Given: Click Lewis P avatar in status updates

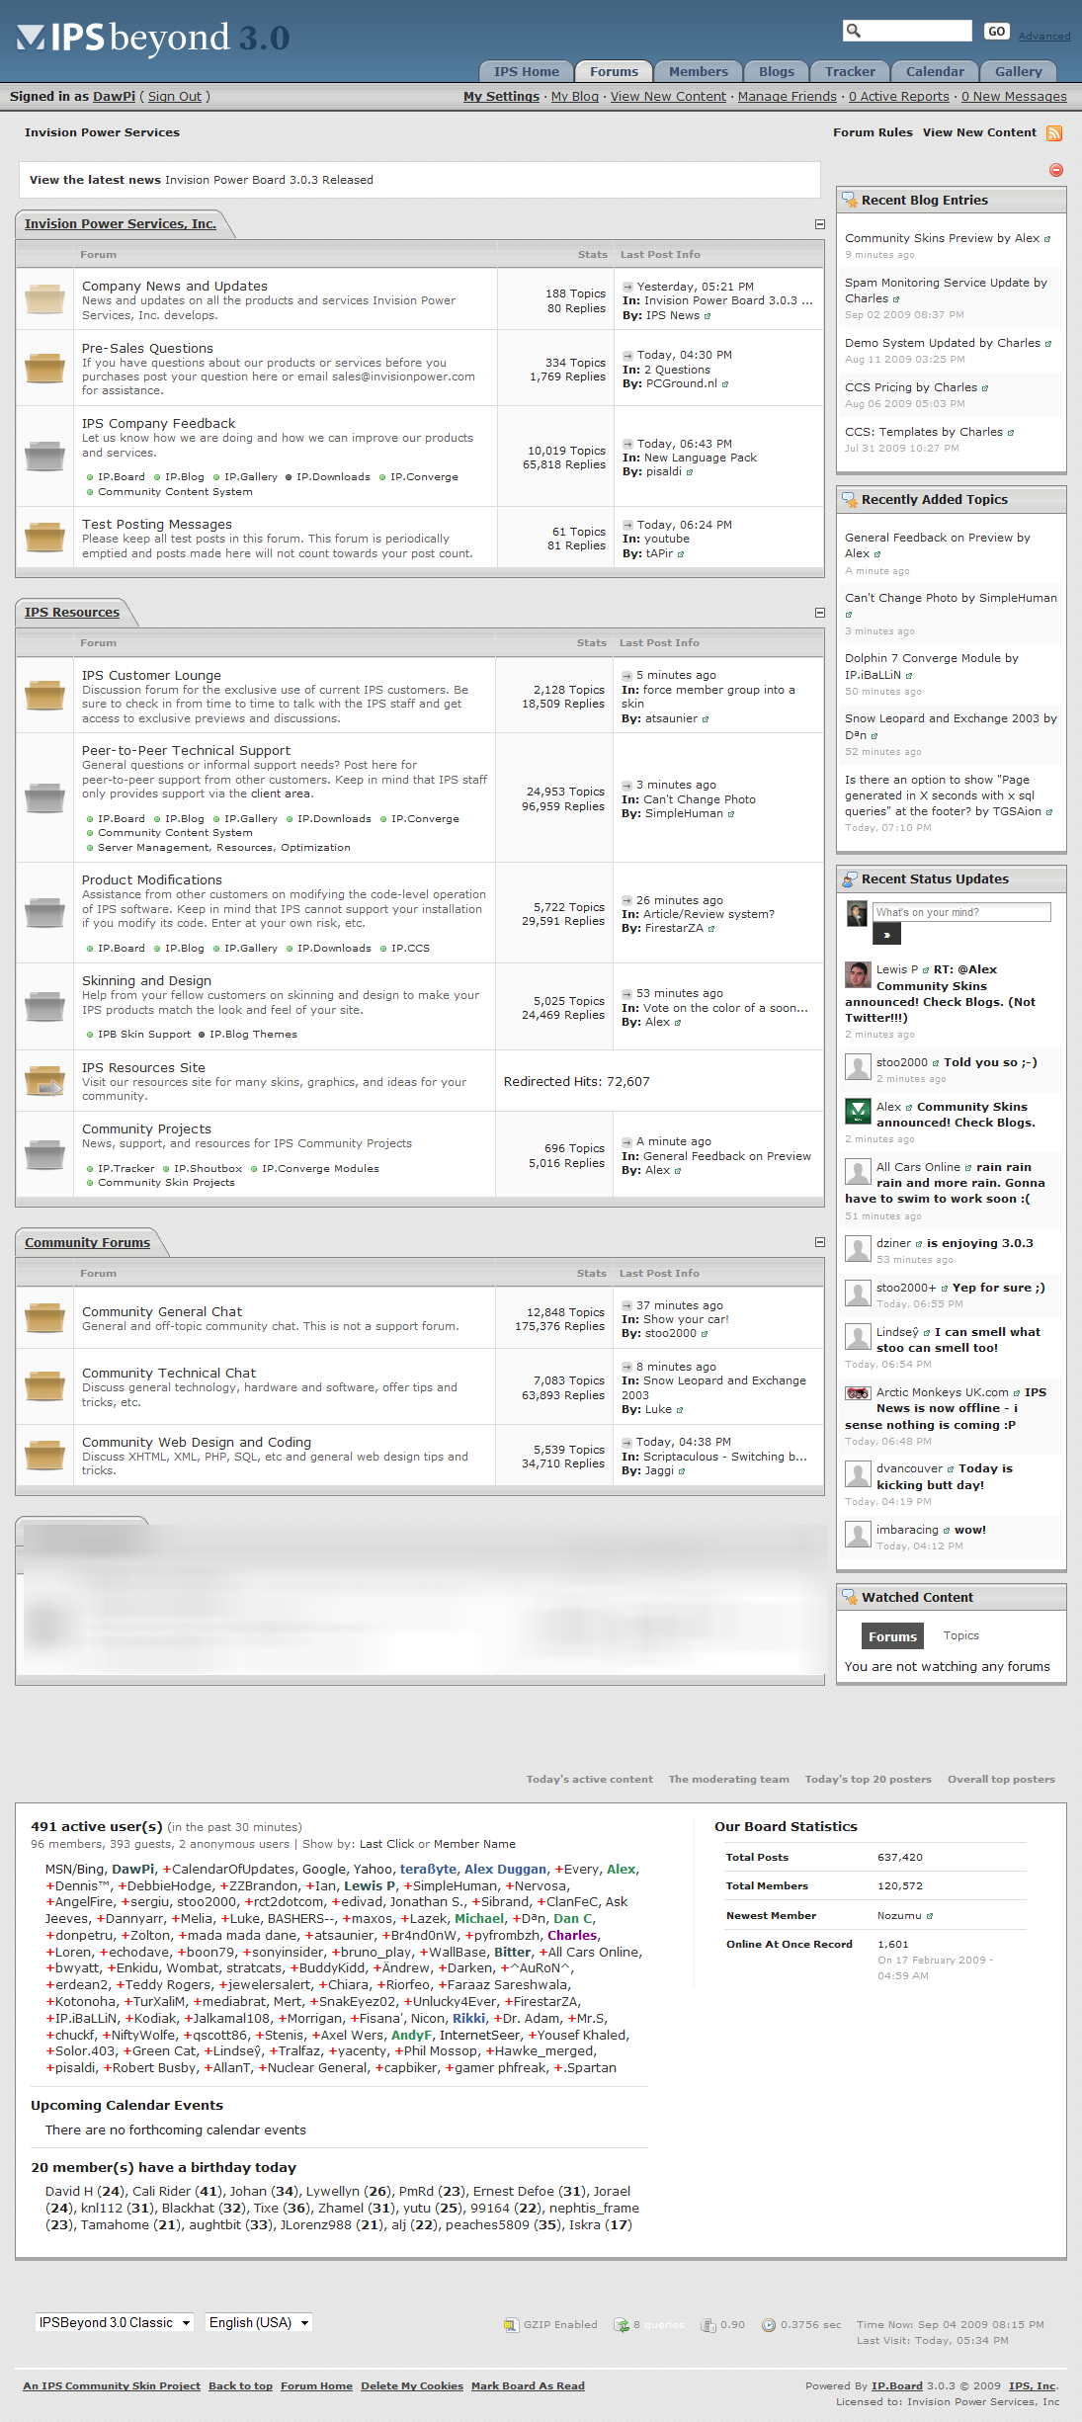Looking at the screenshot, I should (x=858, y=974).
